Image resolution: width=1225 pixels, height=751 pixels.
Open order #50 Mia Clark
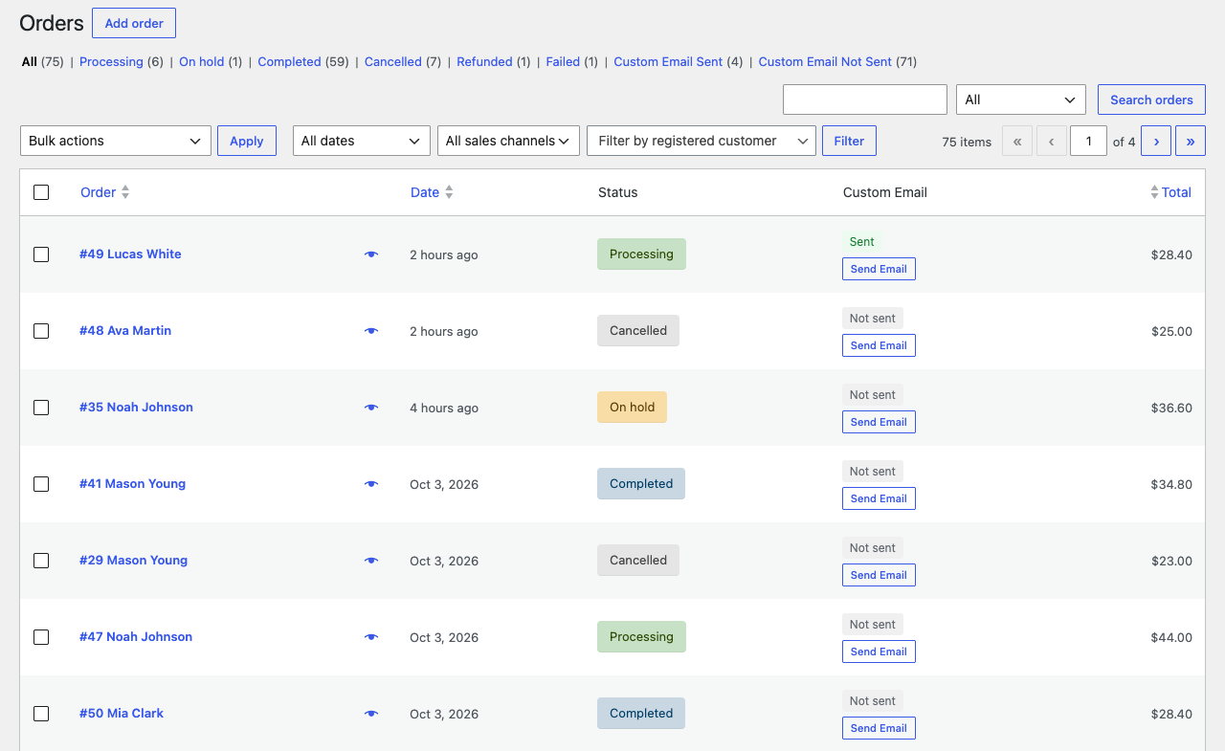(122, 714)
